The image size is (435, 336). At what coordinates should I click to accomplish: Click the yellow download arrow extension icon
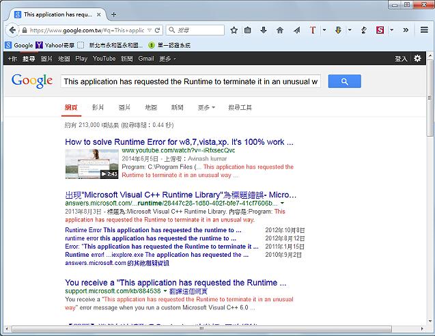338,30
